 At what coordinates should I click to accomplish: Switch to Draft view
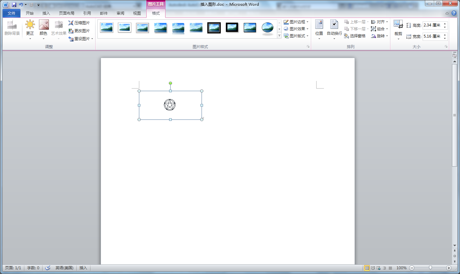390,268
